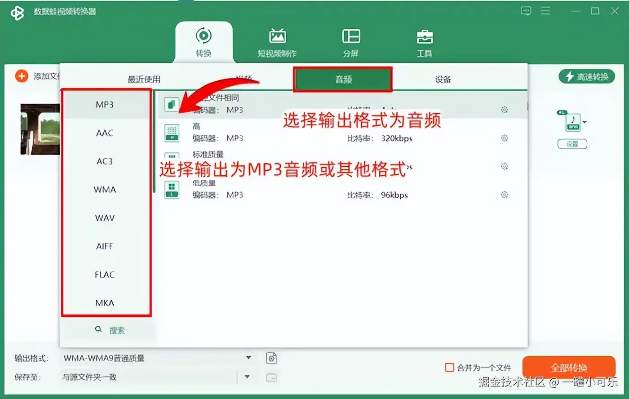Screen dimensions: 629x399
Task: Open the 工具 (tools) tab
Action: 425,43
